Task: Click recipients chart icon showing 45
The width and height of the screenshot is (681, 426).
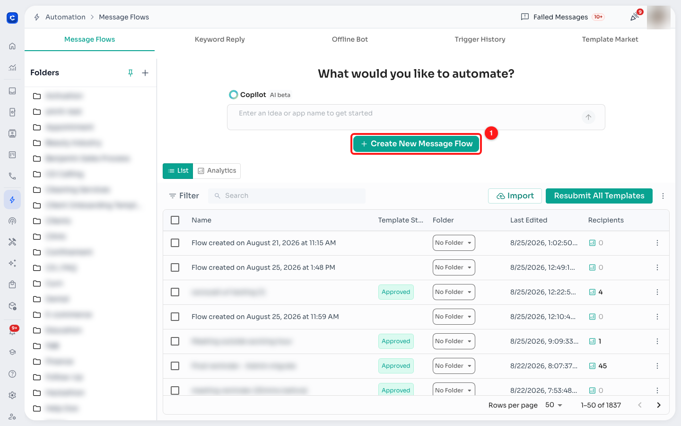Action: click(x=592, y=366)
